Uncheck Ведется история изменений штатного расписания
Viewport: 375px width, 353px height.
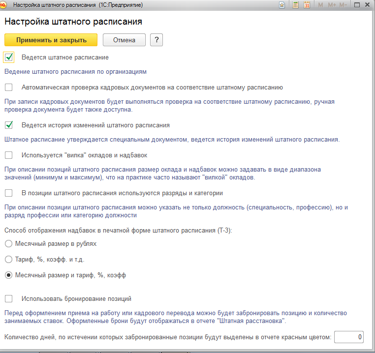pos(8,125)
